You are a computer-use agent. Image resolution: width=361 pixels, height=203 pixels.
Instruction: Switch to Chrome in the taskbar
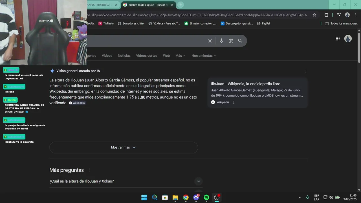click(186, 197)
